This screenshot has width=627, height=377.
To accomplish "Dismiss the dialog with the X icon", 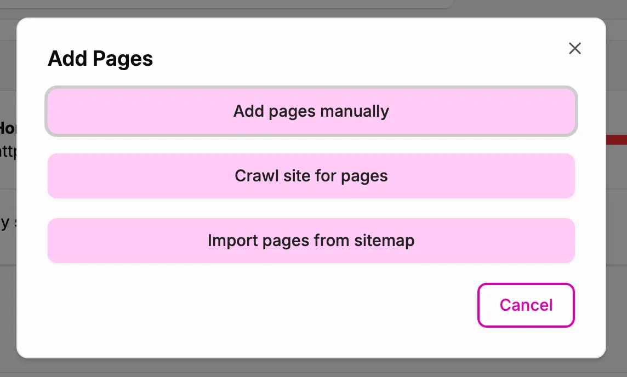I will tap(574, 48).
